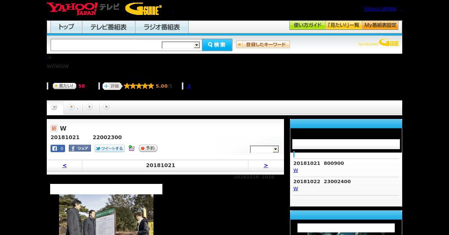Expand the 登録したキーワード dropdown
This screenshot has height=235, width=449.
(x=263, y=44)
